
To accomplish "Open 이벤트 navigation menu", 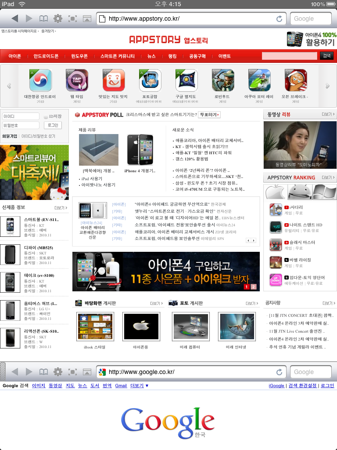I will coord(224,56).
